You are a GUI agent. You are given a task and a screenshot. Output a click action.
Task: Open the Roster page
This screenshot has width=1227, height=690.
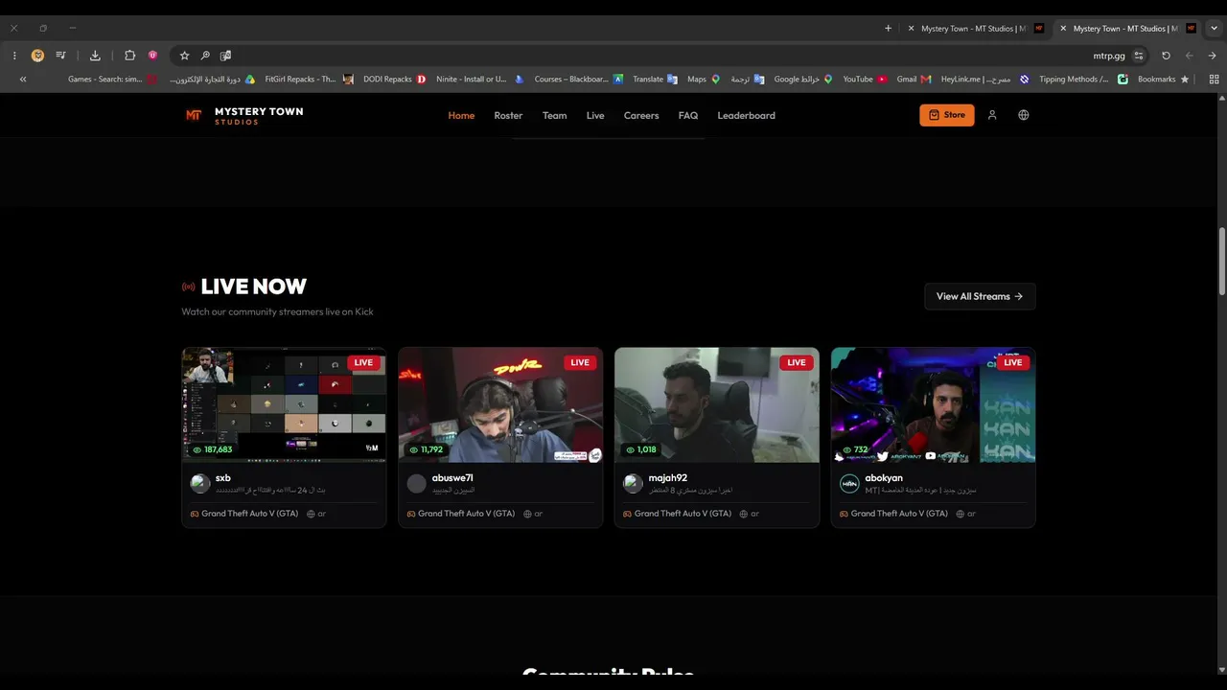[508, 115]
